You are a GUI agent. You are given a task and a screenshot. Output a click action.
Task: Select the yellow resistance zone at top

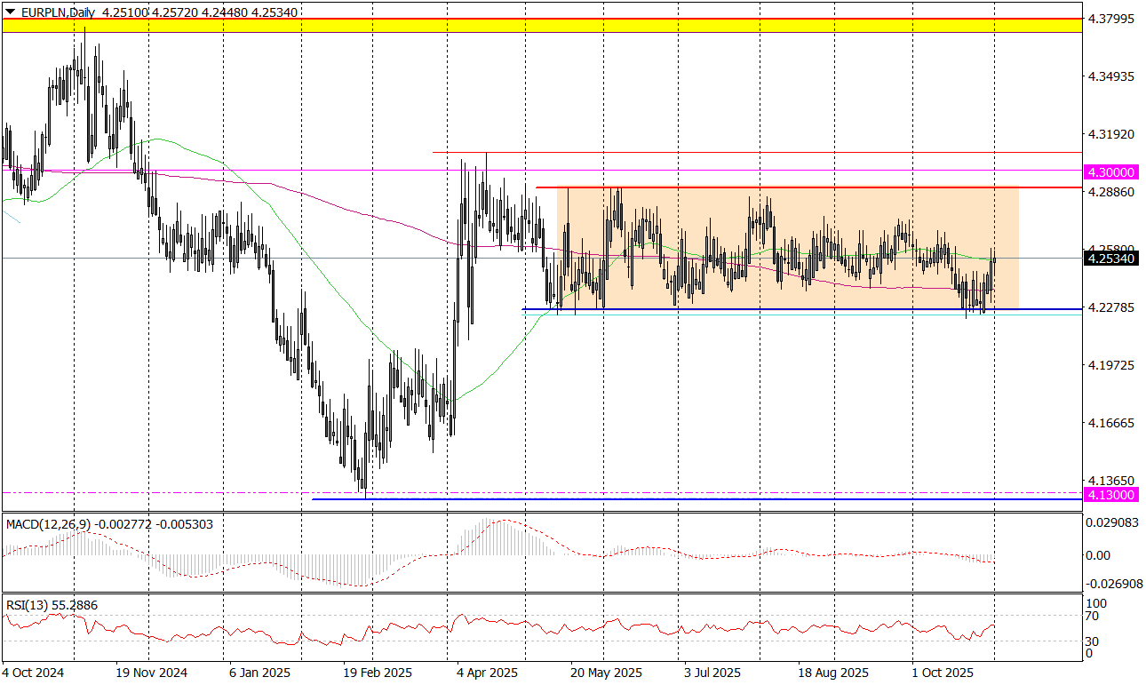[540, 26]
